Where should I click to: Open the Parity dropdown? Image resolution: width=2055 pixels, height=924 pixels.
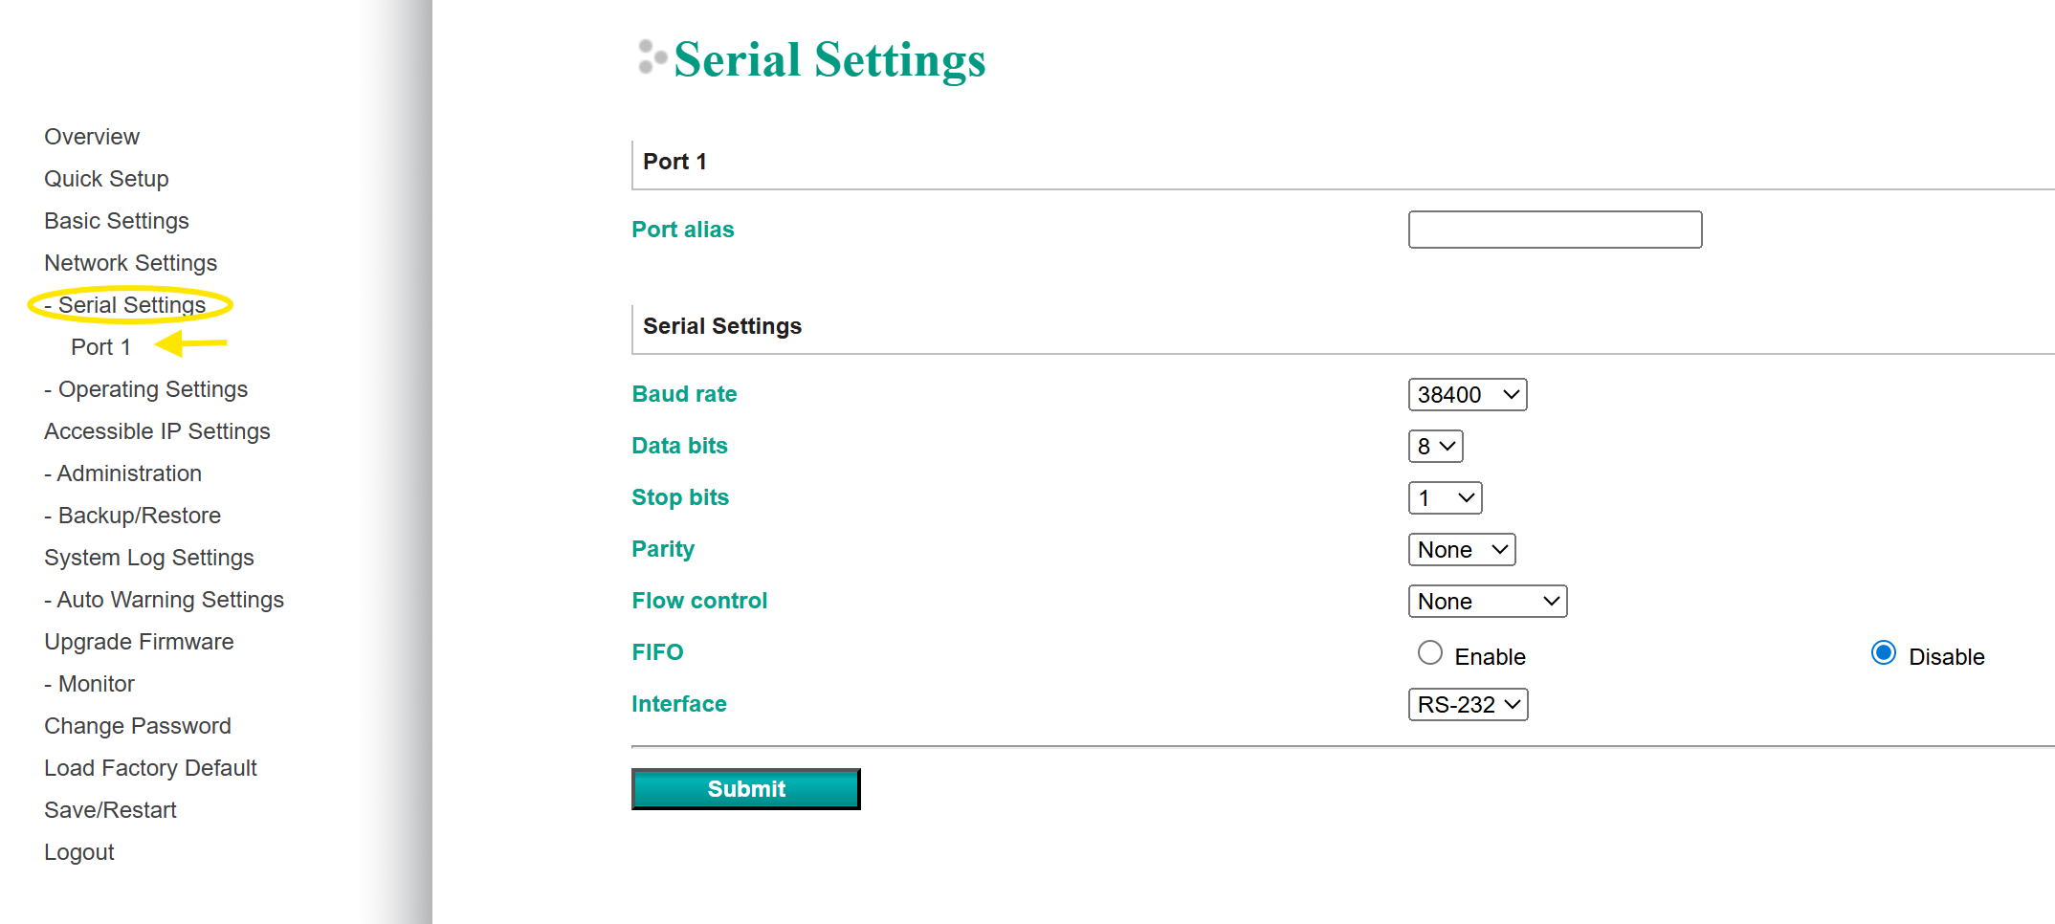[1461, 550]
